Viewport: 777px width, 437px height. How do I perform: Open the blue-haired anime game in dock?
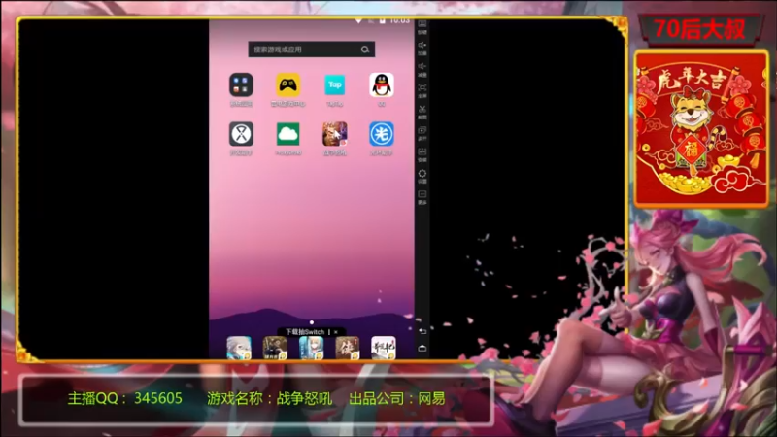tap(311, 348)
